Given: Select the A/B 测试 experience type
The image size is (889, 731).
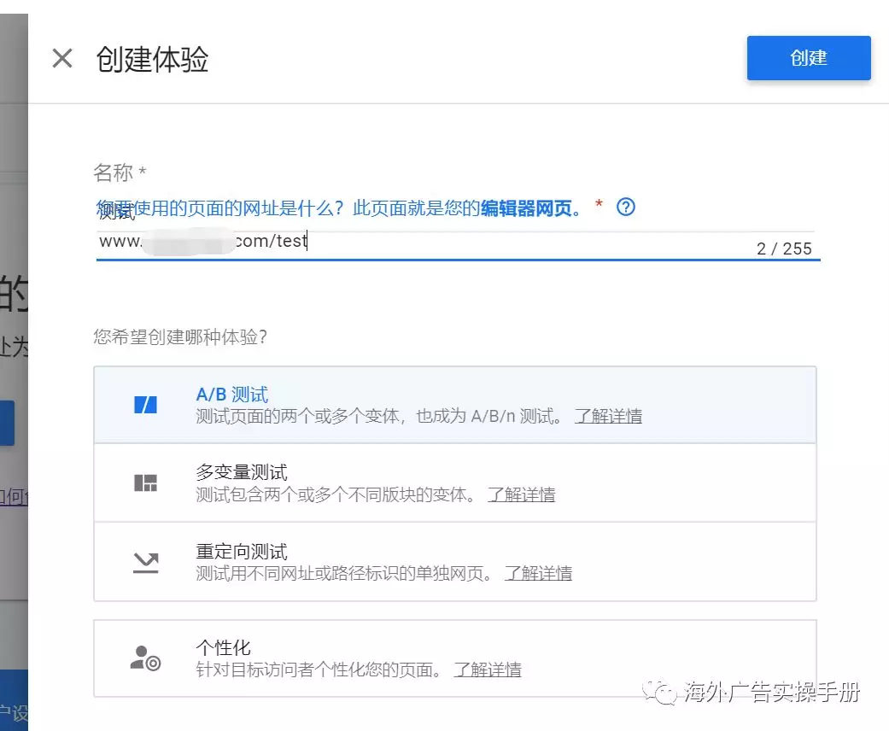Looking at the screenshot, I should coord(232,395).
